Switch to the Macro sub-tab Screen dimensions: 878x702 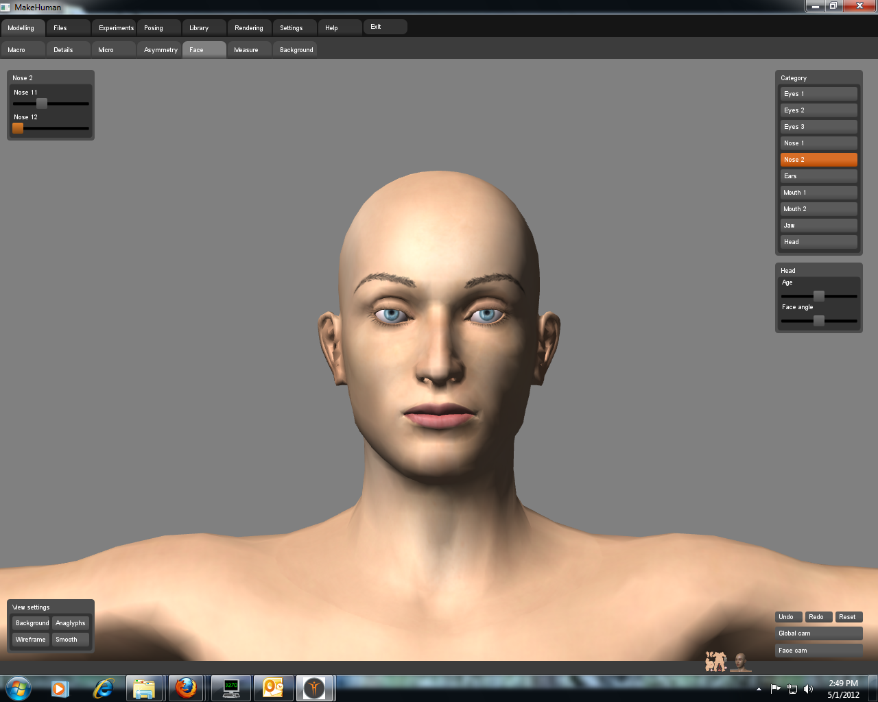(x=23, y=50)
